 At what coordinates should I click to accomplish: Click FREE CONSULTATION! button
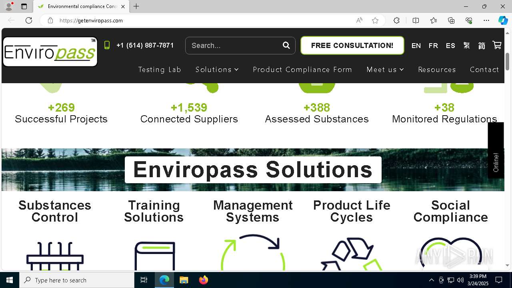point(352,46)
